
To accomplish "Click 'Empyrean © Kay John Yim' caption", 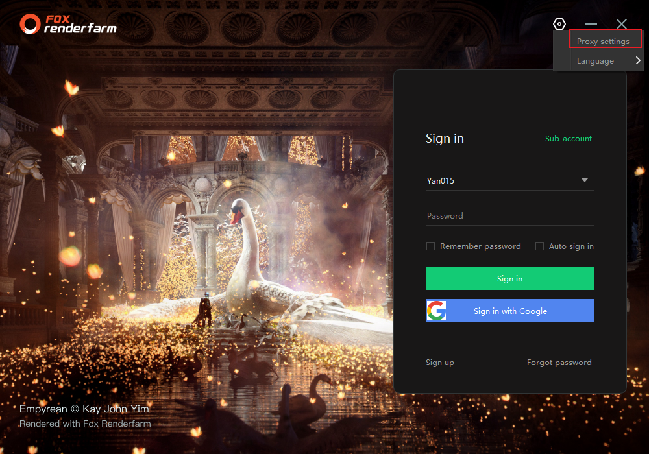I will tap(84, 409).
